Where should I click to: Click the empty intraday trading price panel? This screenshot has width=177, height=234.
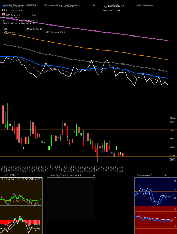click(x=71, y=199)
